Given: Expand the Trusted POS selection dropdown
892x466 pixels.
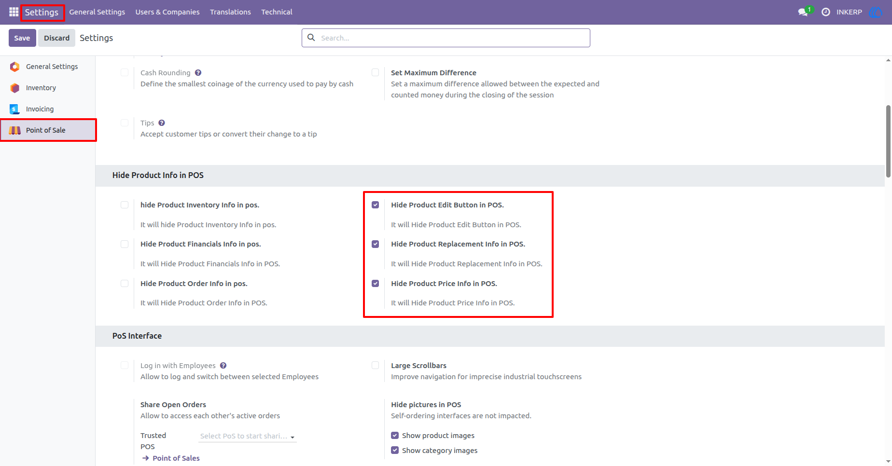Looking at the screenshot, I should click(248, 436).
